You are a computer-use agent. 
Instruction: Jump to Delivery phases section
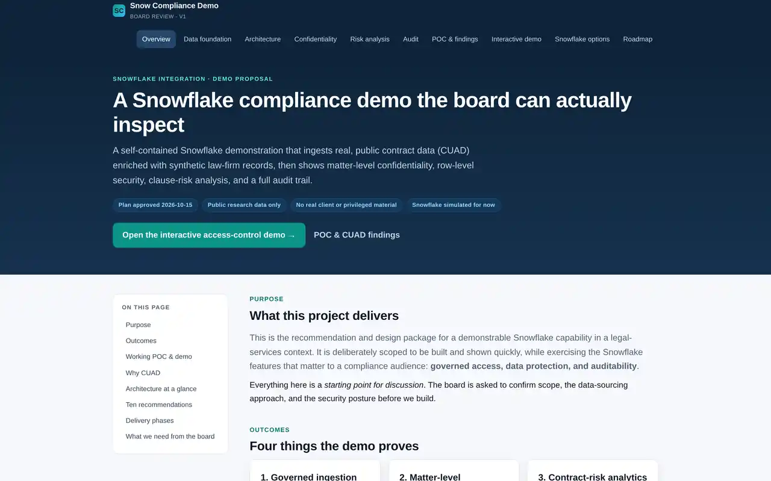[170, 421]
